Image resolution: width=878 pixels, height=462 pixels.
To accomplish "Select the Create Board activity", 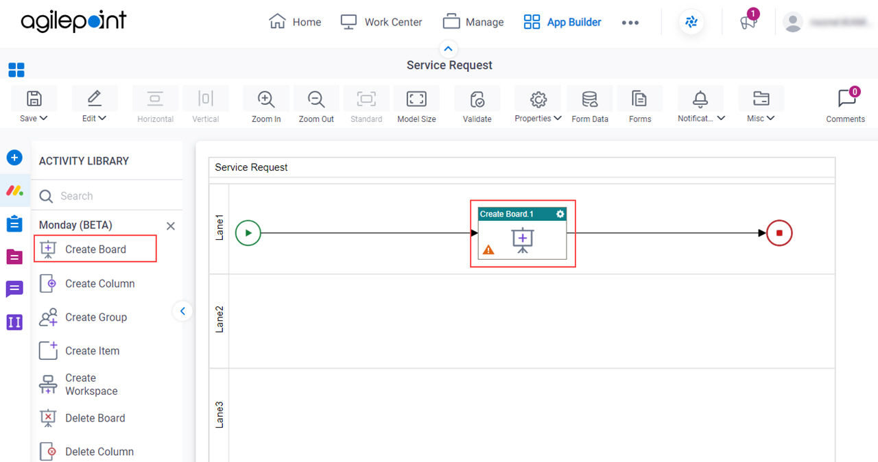I will click(95, 249).
